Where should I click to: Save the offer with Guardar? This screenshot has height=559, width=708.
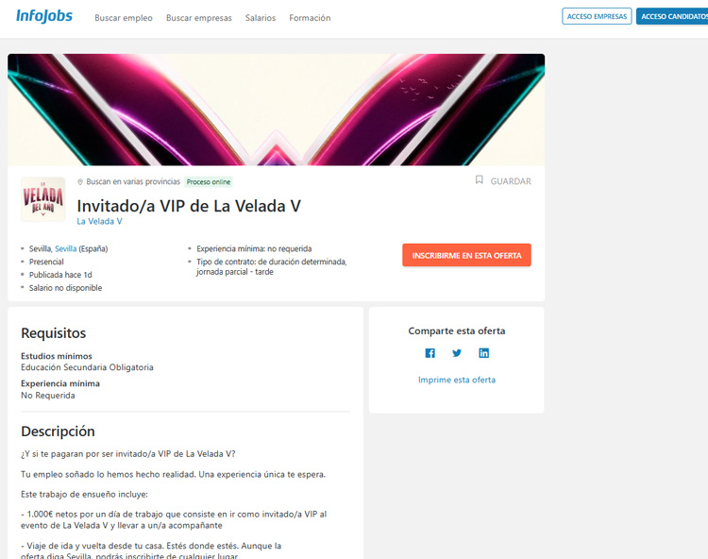click(503, 181)
